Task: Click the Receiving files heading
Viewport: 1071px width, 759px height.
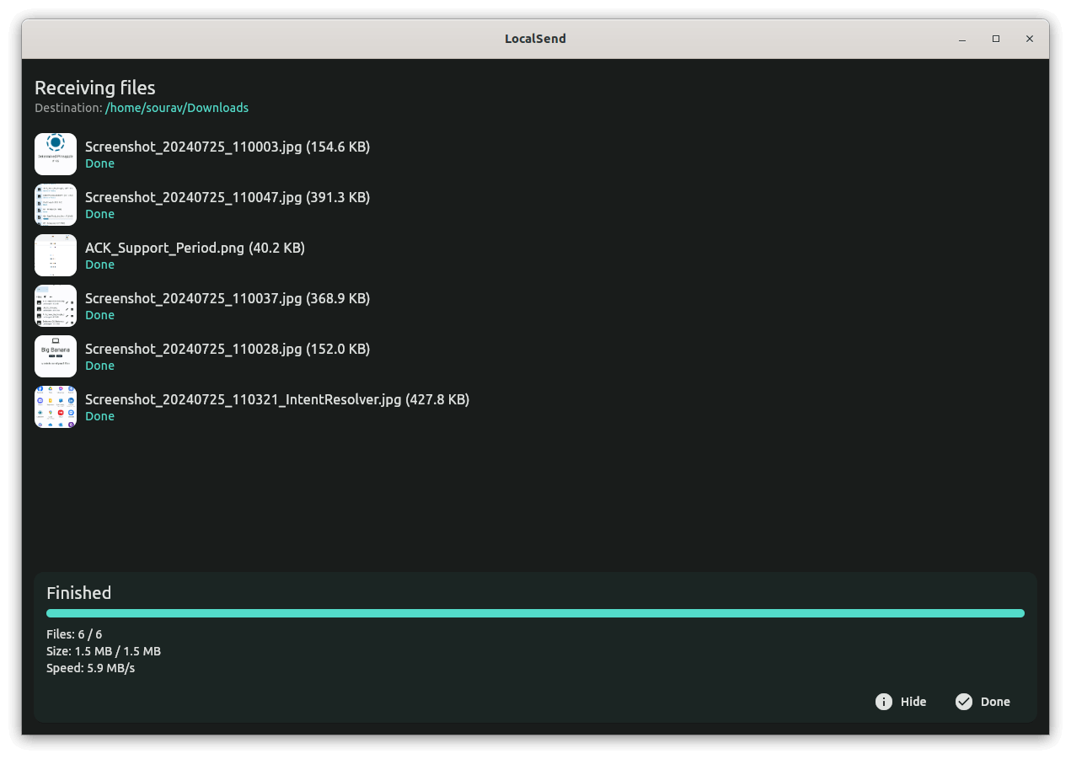Action: pos(94,88)
